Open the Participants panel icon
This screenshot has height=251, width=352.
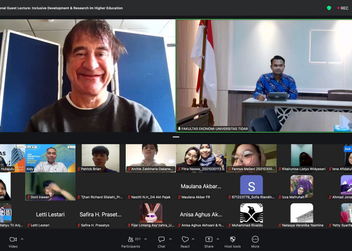tap(131, 239)
